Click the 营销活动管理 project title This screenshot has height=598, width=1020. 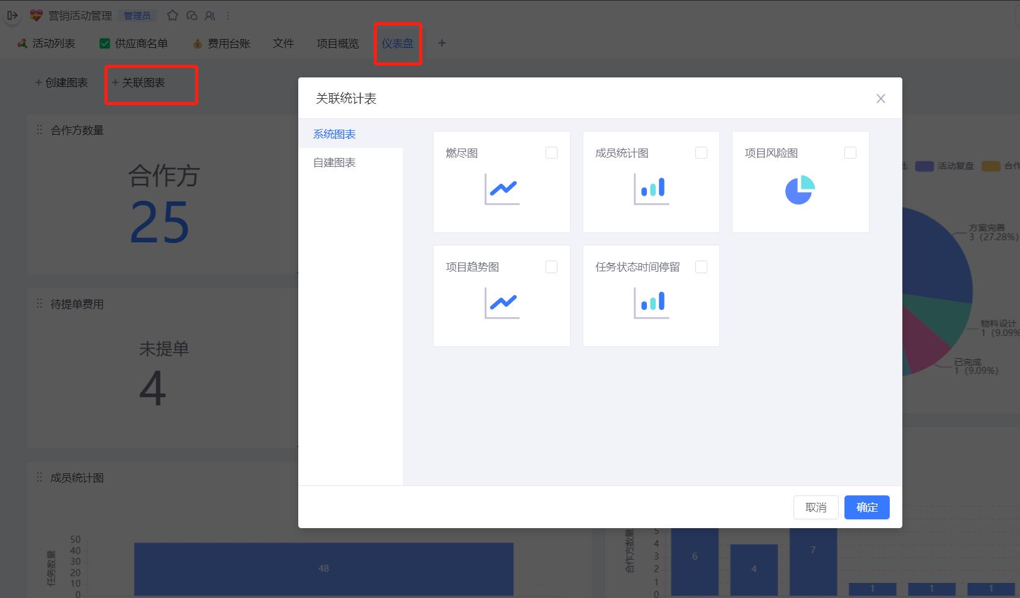(81, 15)
